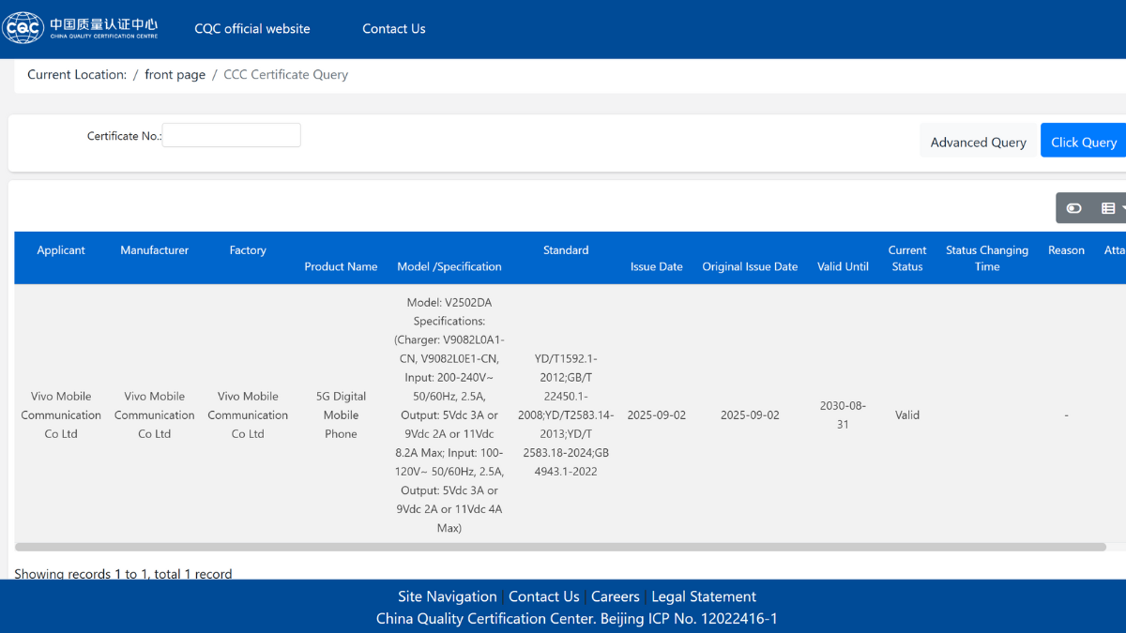Image resolution: width=1126 pixels, height=633 pixels.
Task: Open Contact Us in top navigation
Action: [394, 29]
